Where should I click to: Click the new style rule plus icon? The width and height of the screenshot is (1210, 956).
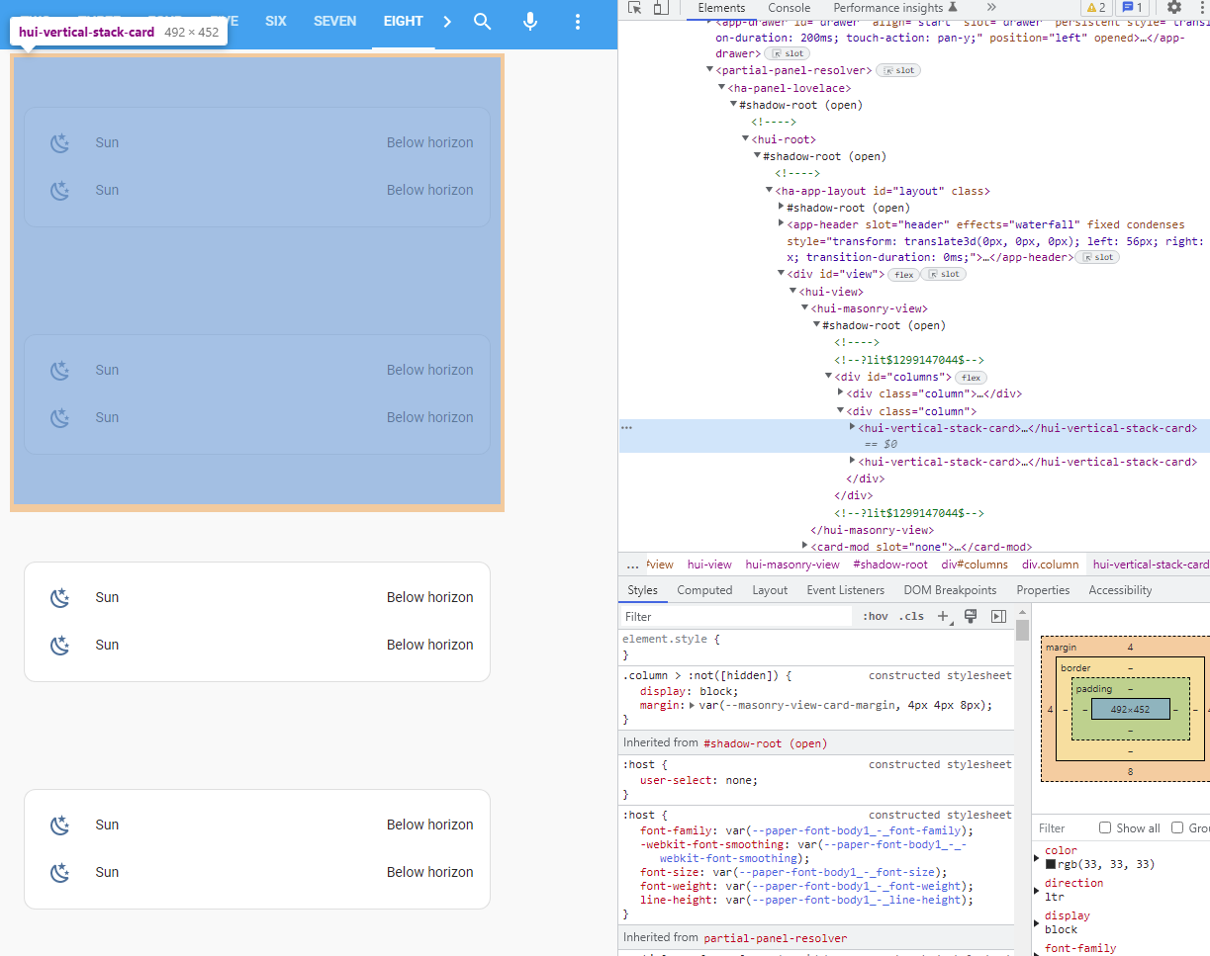pos(942,615)
